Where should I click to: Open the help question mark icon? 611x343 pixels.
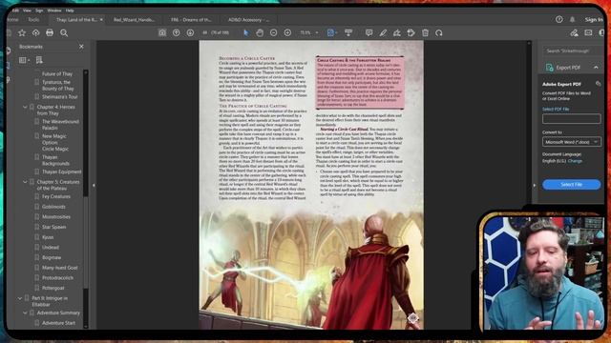pos(559,19)
